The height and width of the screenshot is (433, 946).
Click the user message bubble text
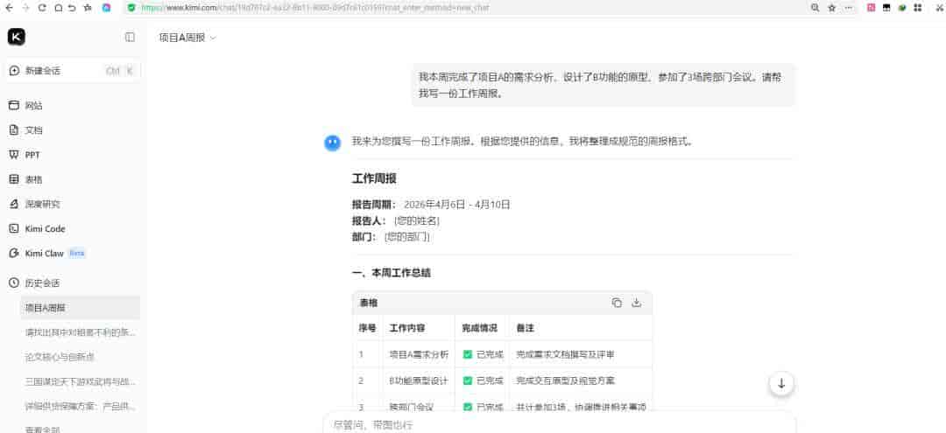click(600, 86)
